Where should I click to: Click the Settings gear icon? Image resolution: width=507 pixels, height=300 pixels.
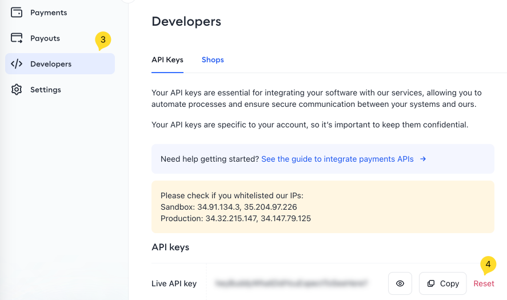(x=17, y=90)
